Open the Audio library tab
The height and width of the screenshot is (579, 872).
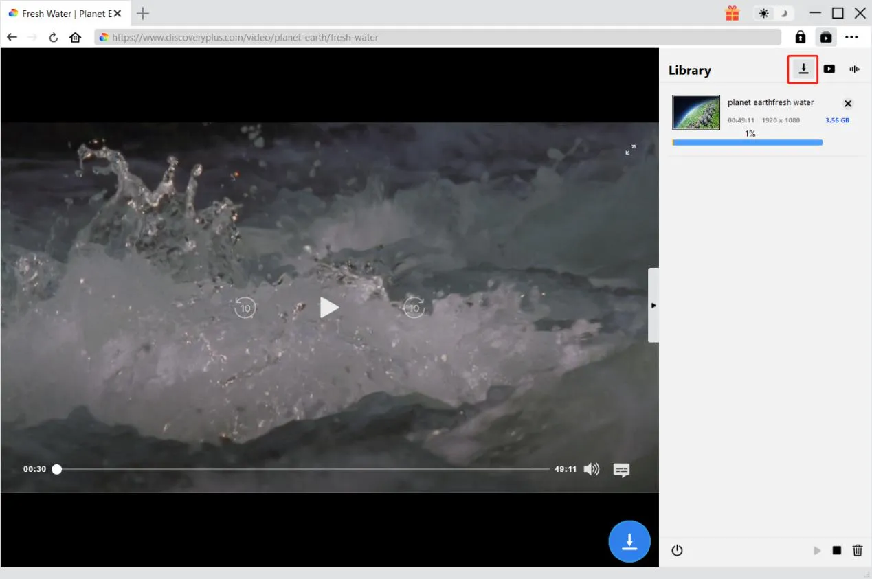pyautogui.click(x=855, y=69)
